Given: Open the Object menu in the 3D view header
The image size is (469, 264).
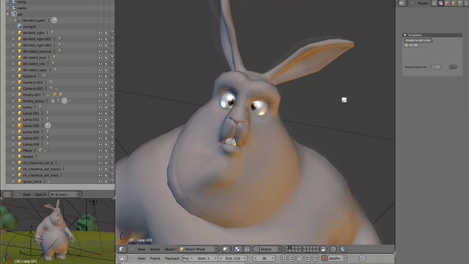Looking at the screenshot, I should 170,249.
